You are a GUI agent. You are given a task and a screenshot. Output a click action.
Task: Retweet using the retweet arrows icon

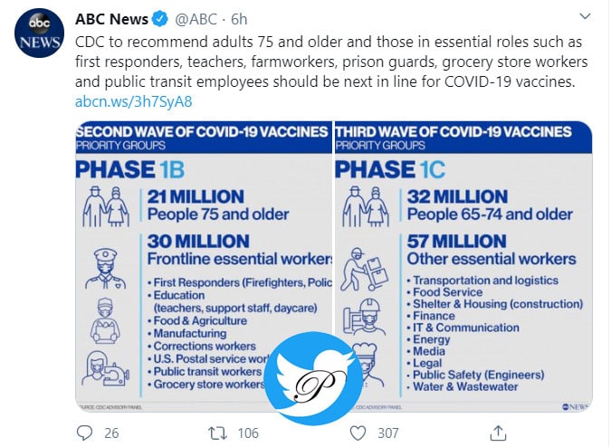tap(217, 433)
